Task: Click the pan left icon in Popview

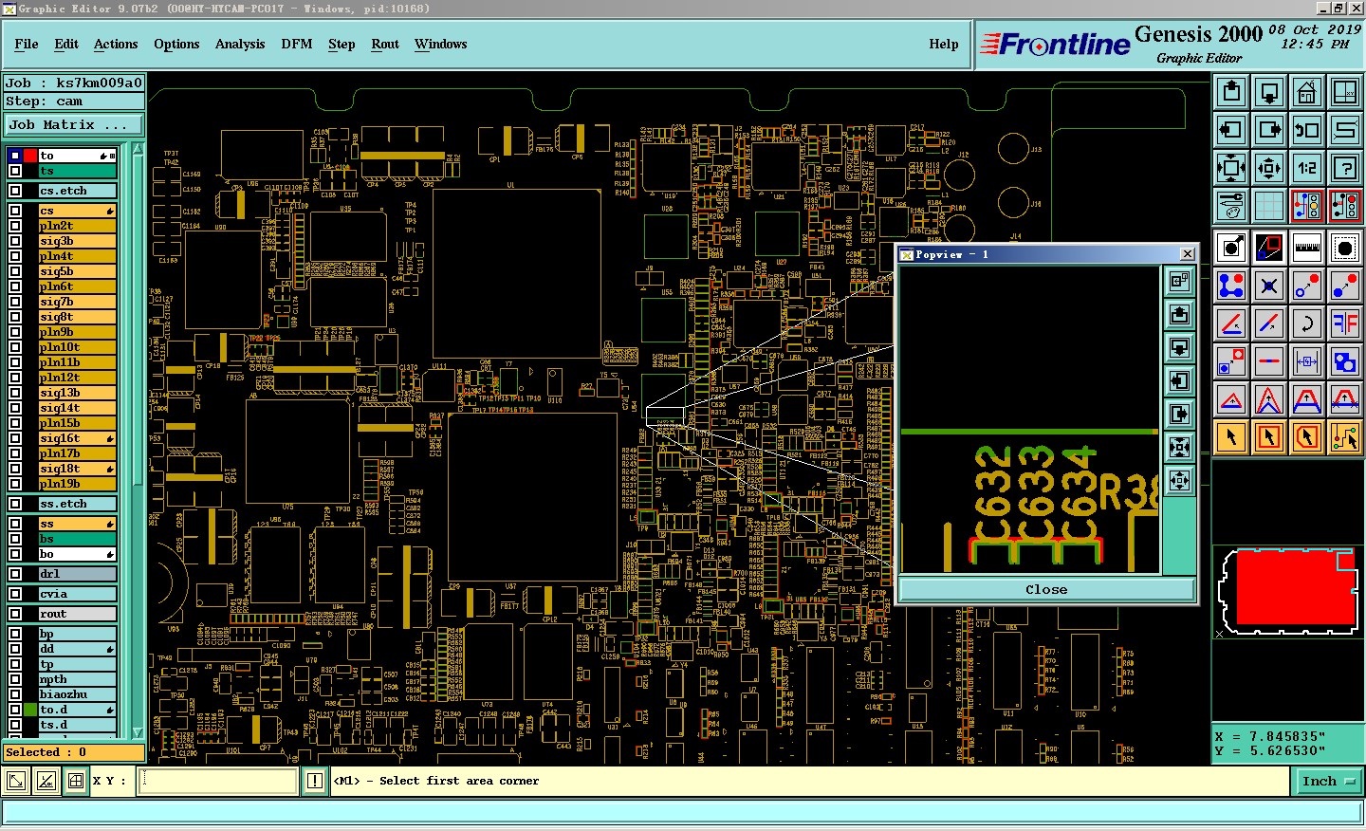Action: click(x=1179, y=381)
